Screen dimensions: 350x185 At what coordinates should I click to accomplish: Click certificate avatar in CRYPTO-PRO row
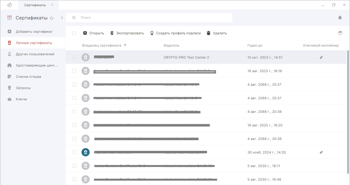tap(86, 57)
